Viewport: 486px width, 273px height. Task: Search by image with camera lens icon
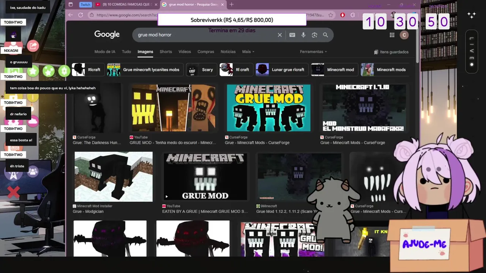[x=314, y=35]
